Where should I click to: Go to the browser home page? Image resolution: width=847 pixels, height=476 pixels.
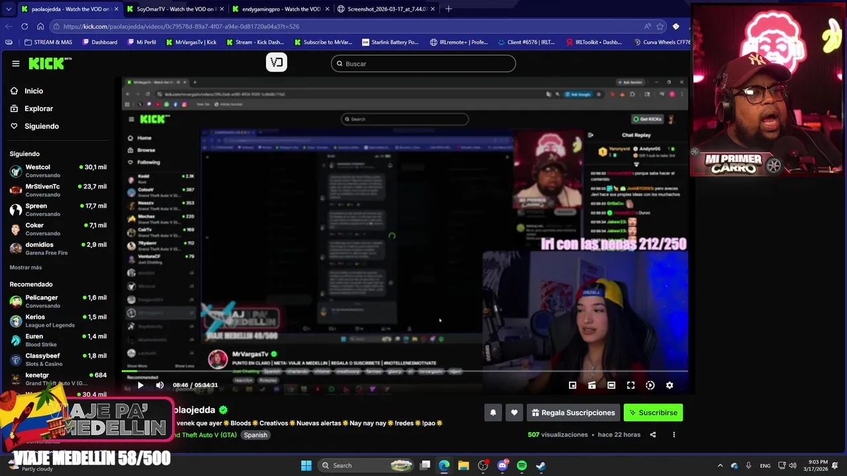click(40, 26)
